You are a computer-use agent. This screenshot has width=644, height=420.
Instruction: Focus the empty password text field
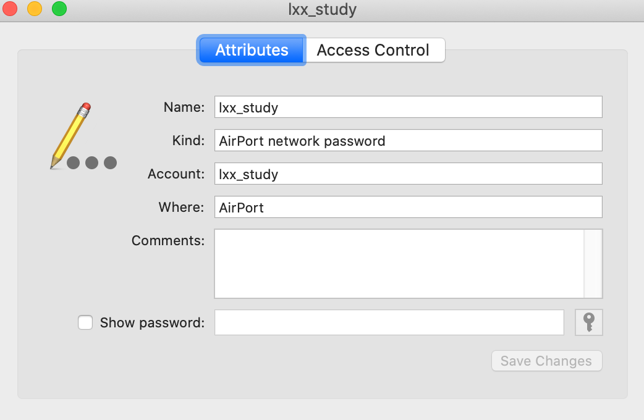point(389,322)
